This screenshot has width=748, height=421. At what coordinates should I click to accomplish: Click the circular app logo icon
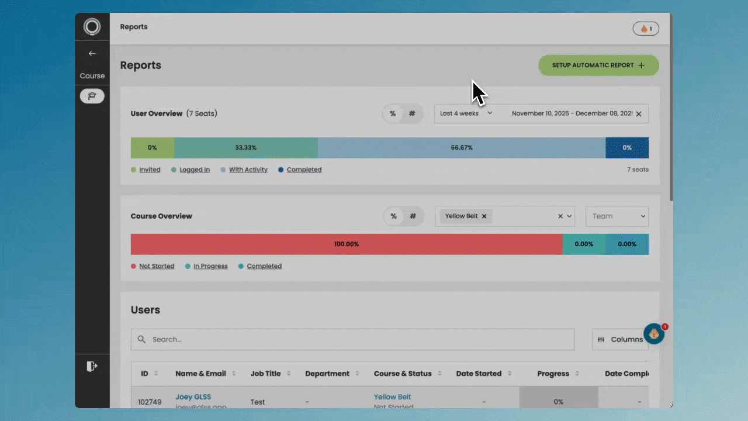pyautogui.click(x=92, y=27)
